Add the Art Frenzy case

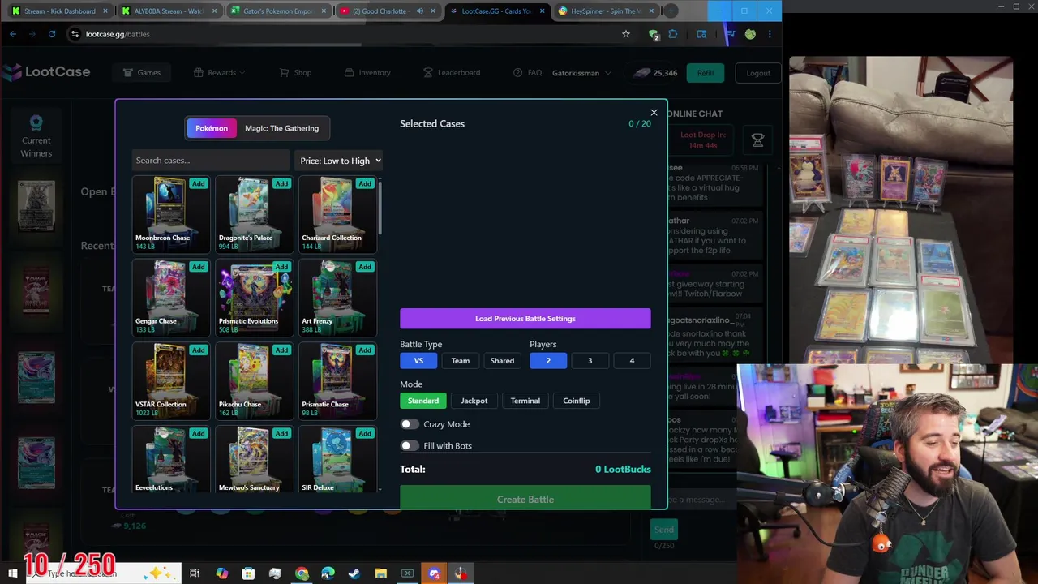pyautogui.click(x=365, y=267)
